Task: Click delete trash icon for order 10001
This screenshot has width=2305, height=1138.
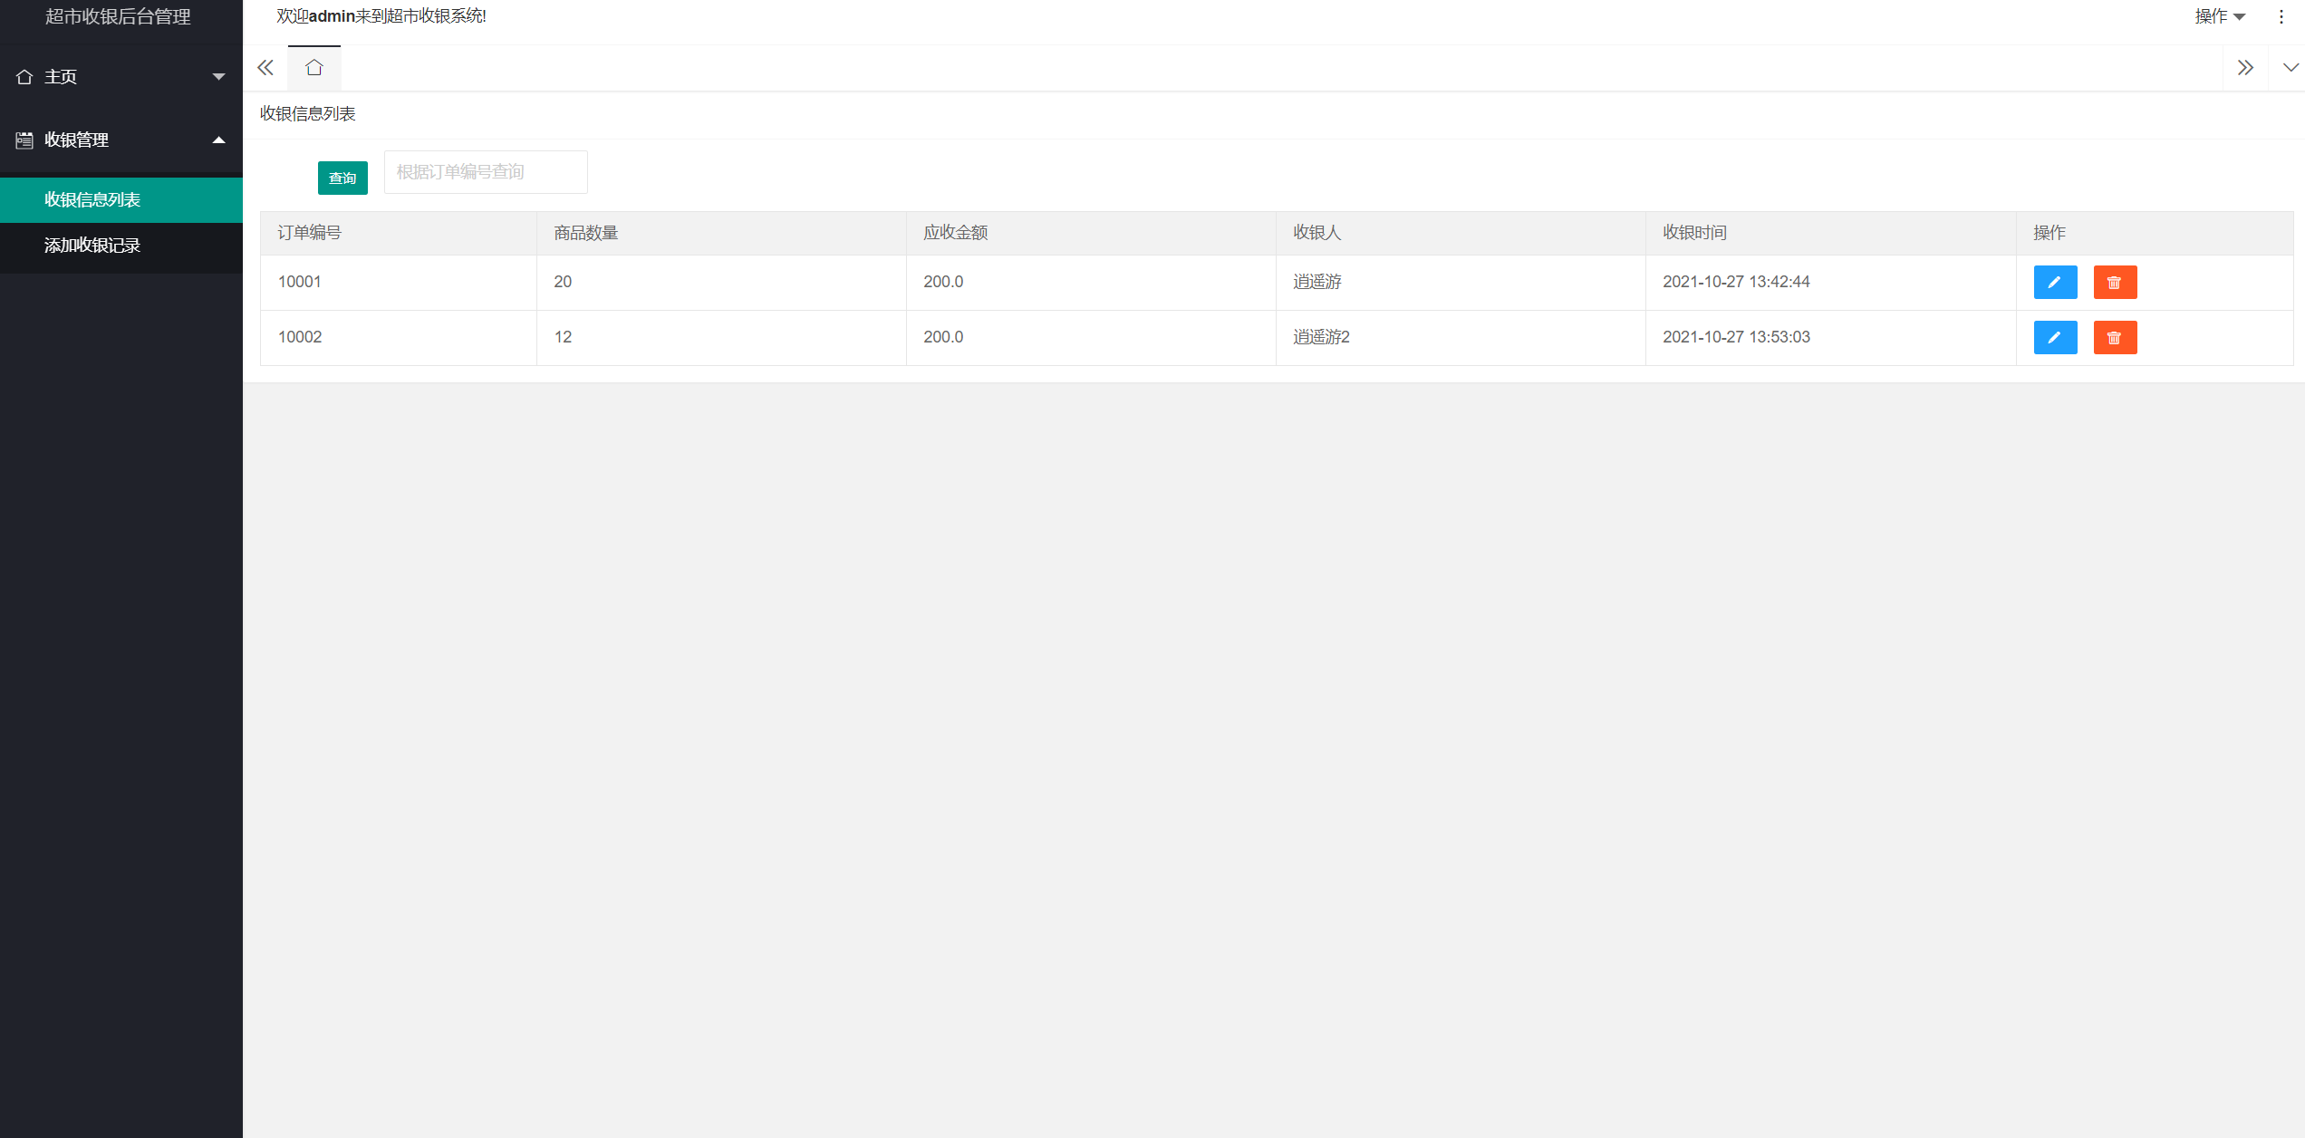Action: point(2114,282)
